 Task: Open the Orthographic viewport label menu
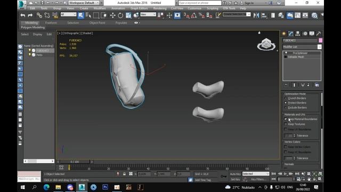(x=71, y=33)
